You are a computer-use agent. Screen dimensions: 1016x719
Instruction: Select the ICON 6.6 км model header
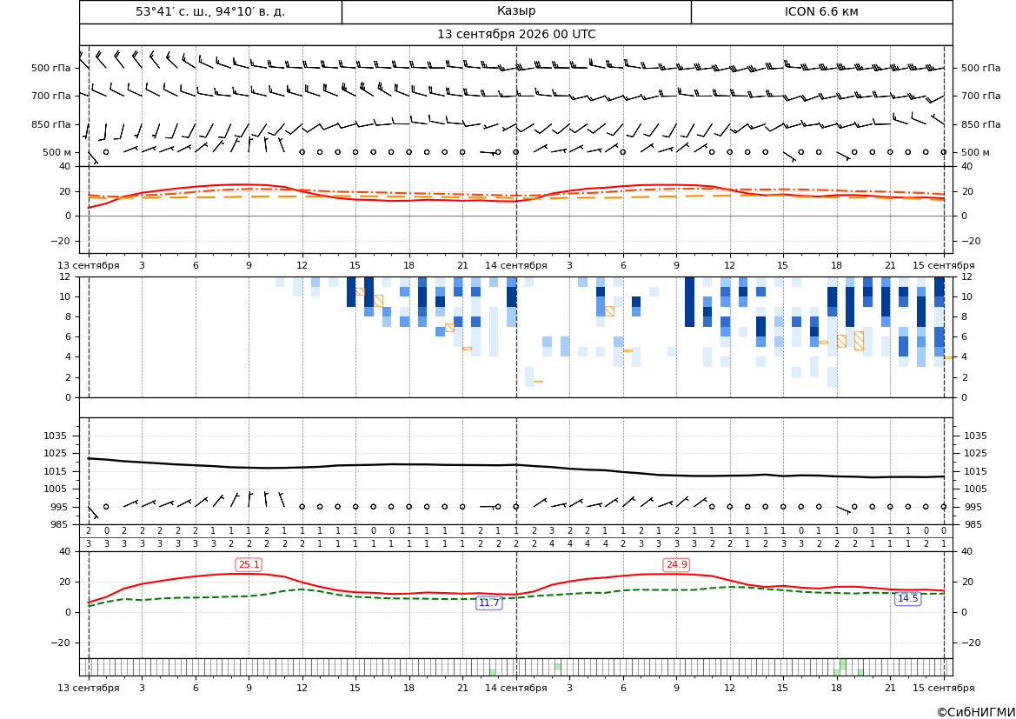point(821,11)
